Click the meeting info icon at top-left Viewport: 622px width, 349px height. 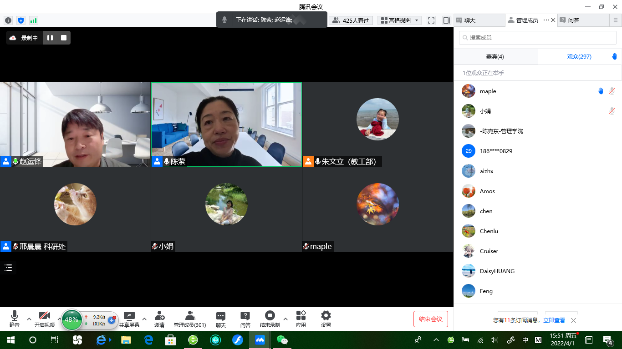8,20
